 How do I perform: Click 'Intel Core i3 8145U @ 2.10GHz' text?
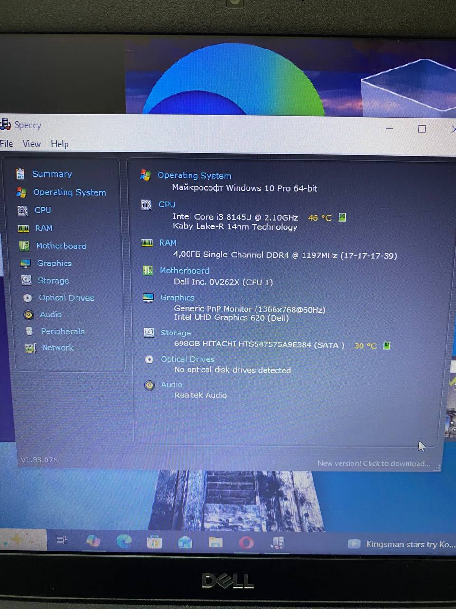pos(236,217)
